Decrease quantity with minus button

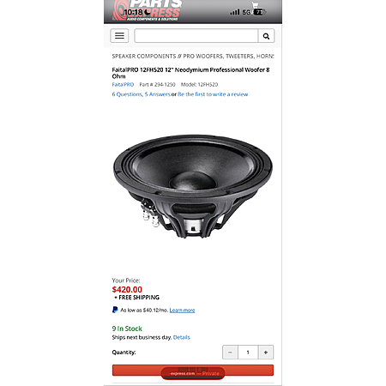[230, 353]
